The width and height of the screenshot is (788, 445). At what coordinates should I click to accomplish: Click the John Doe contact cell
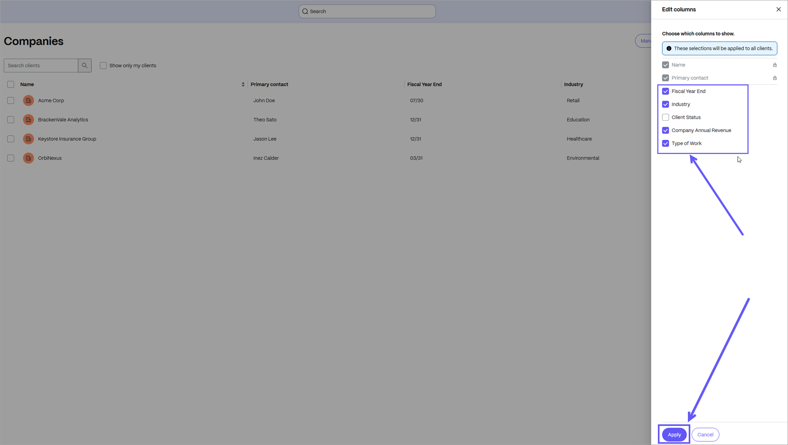264,101
